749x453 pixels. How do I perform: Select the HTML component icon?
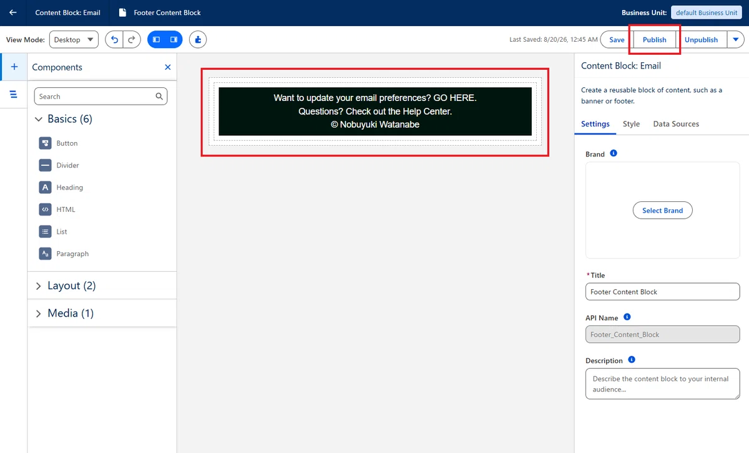45,209
